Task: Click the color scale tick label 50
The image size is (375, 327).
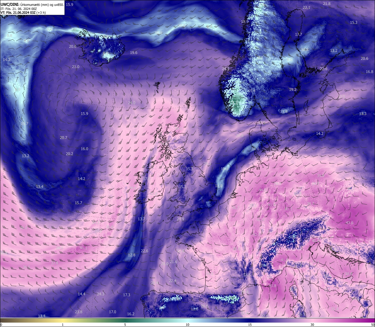Action: [x=372, y=325]
